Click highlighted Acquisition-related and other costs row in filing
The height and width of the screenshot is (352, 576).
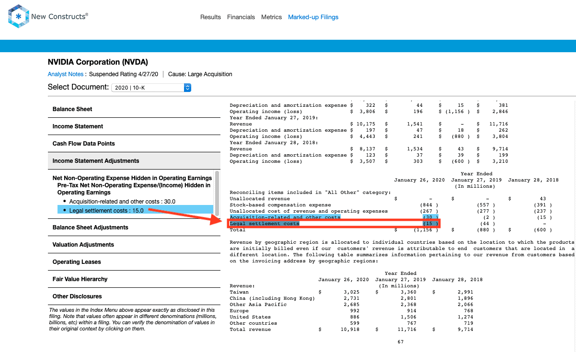pyautogui.click(x=285, y=217)
